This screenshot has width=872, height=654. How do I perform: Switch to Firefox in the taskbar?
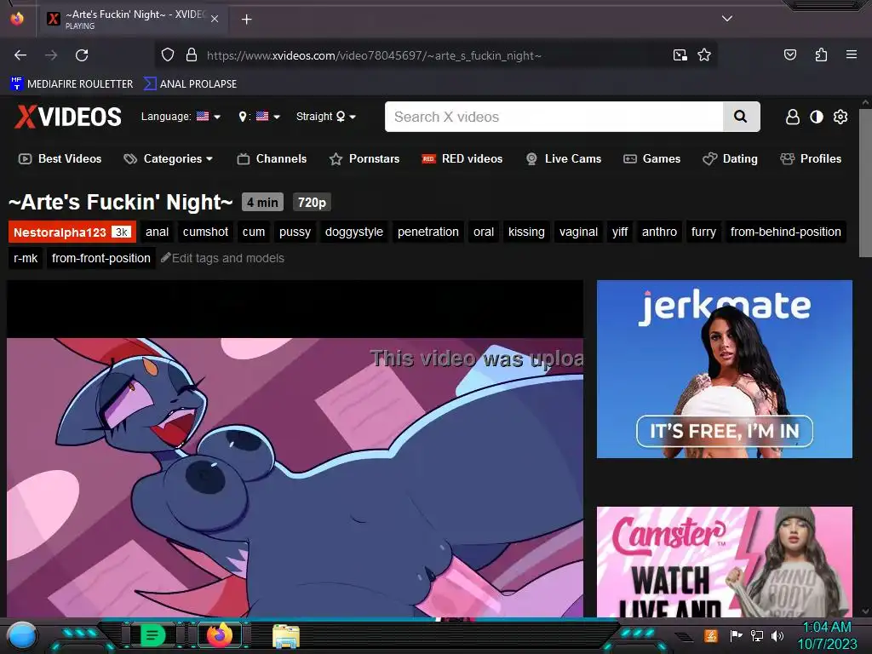(x=219, y=635)
